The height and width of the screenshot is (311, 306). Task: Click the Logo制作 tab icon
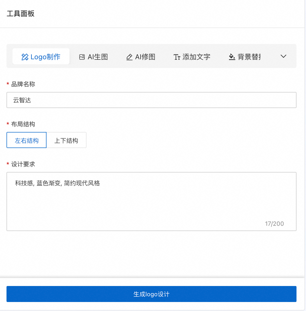[x=25, y=57]
